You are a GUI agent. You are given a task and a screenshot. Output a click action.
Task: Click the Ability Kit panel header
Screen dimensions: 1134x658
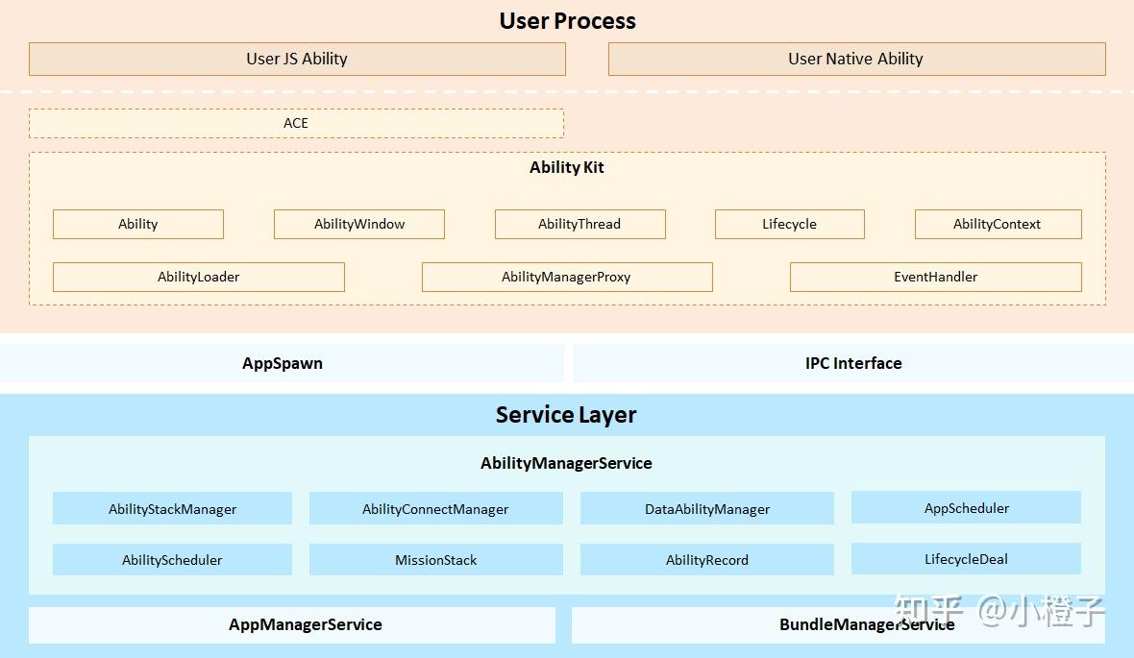coord(567,167)
